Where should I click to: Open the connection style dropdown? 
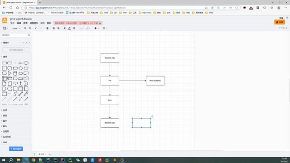click(81, 28)
